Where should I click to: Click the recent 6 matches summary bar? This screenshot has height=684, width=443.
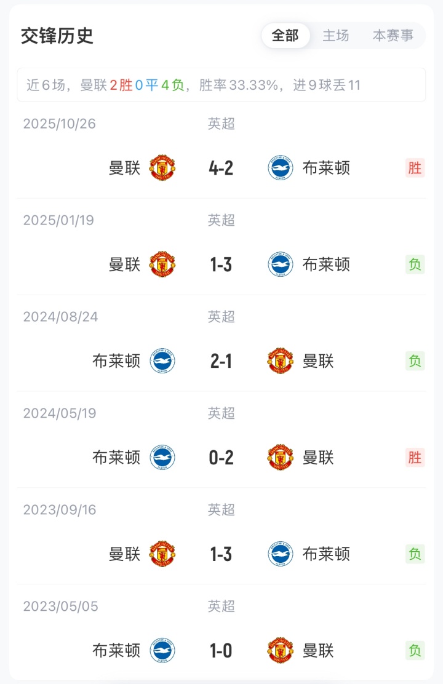[x=221, y=85]
